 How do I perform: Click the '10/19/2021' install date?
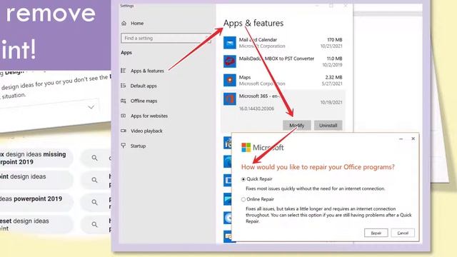pos(331,103)
